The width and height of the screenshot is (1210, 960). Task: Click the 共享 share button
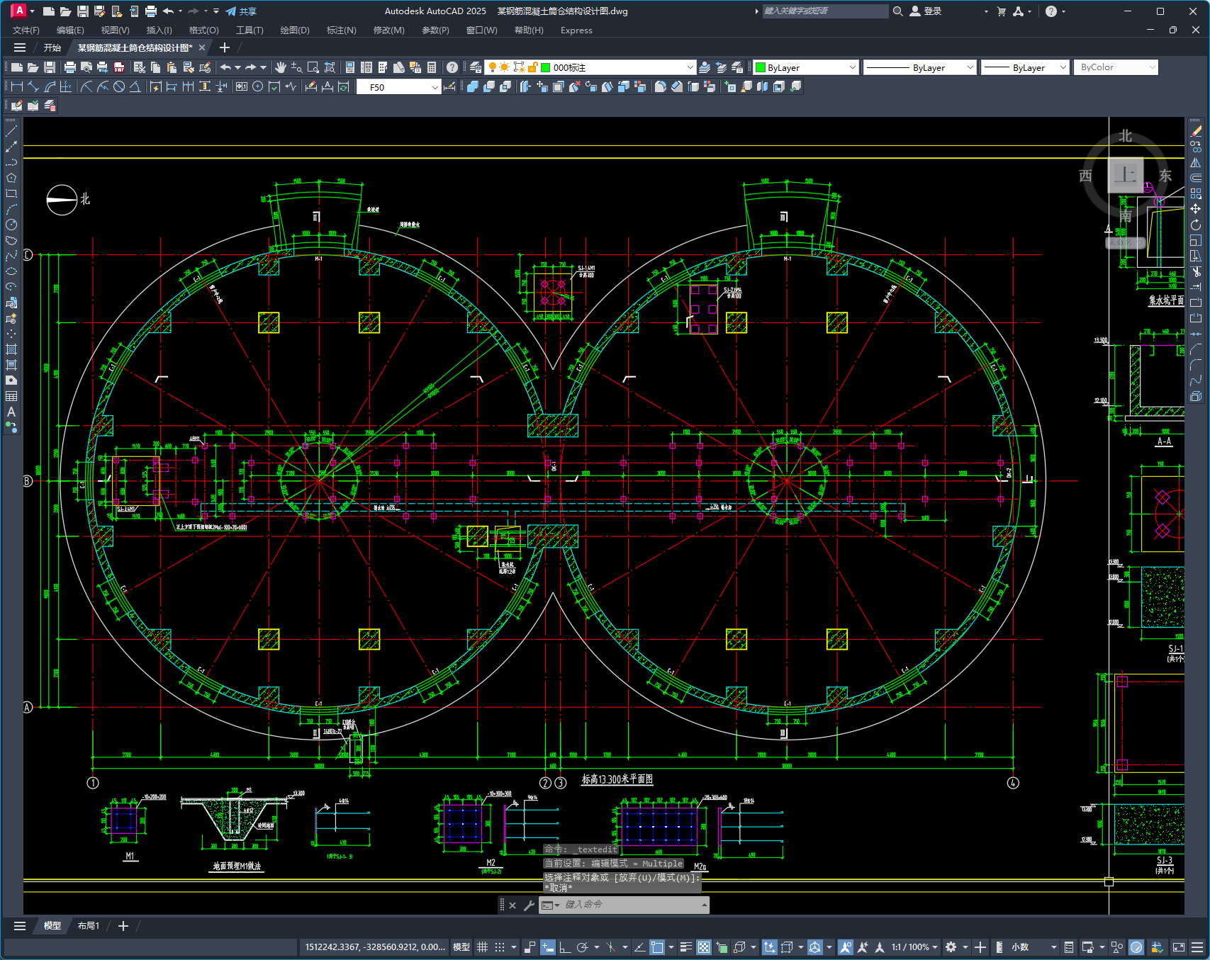click(x=241, y=11)
